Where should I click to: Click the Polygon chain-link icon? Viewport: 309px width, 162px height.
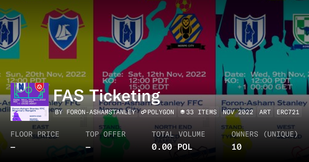click(x=143, y=112)
